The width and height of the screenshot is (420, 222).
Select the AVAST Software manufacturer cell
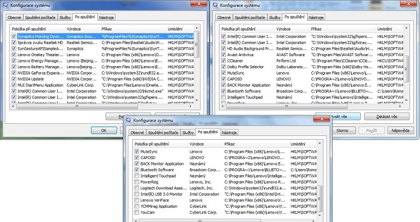291,55
